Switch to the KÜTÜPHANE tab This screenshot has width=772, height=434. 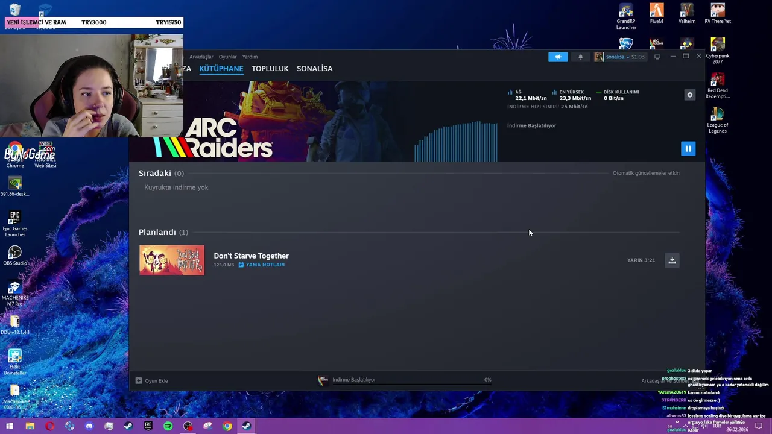[221, 69]
